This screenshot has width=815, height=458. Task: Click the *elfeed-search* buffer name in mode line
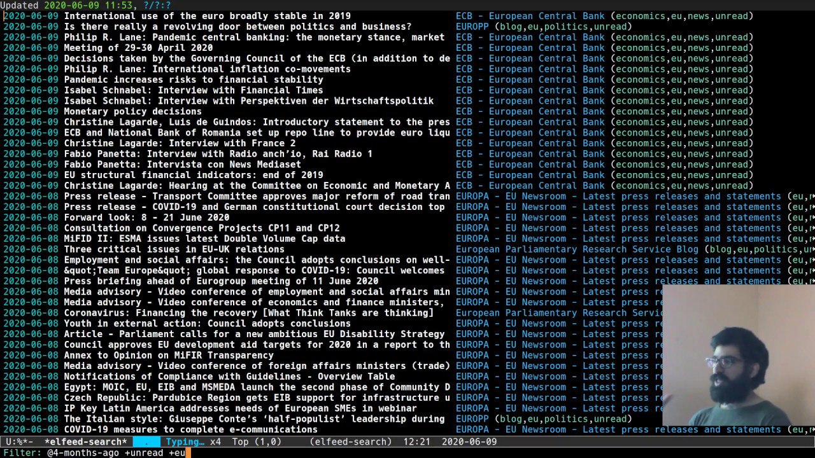pos(86,442)
